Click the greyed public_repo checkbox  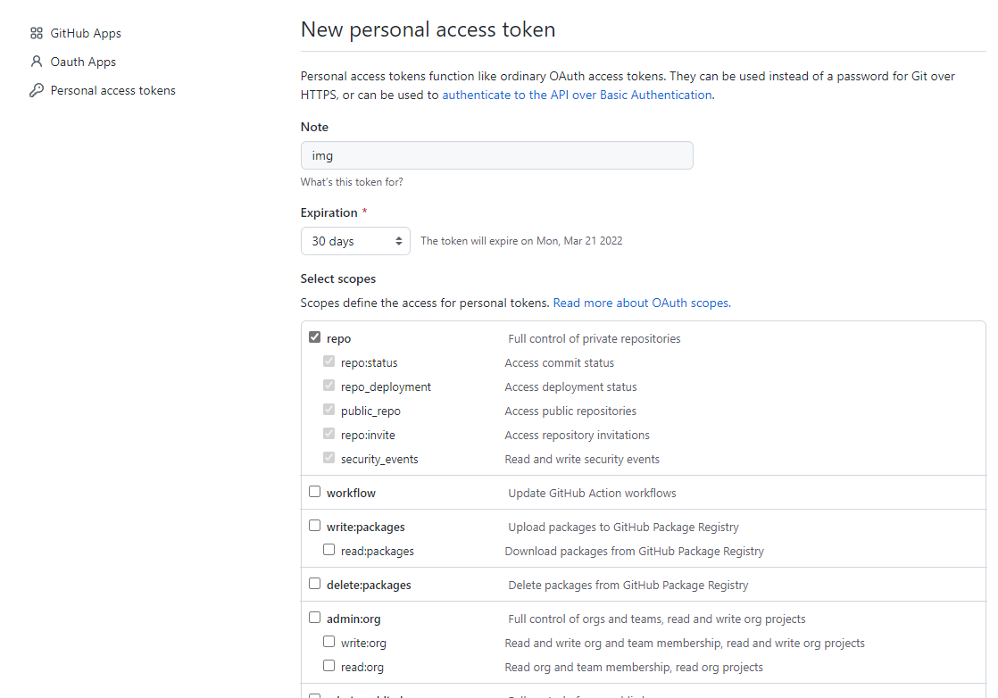pyautogui.click(x=329, y=410)
